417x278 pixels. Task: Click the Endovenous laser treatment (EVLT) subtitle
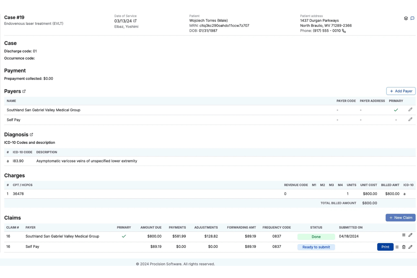tap(34, 24)
